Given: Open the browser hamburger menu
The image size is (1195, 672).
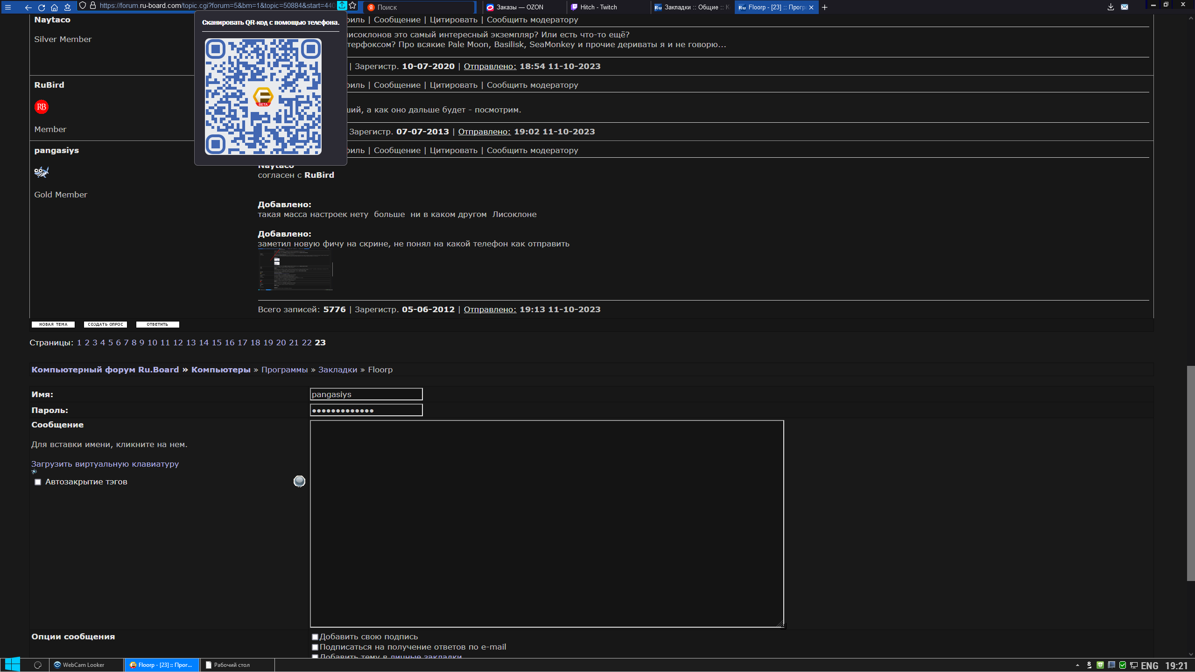Looking at the screenshot, I should click(7, 7).
